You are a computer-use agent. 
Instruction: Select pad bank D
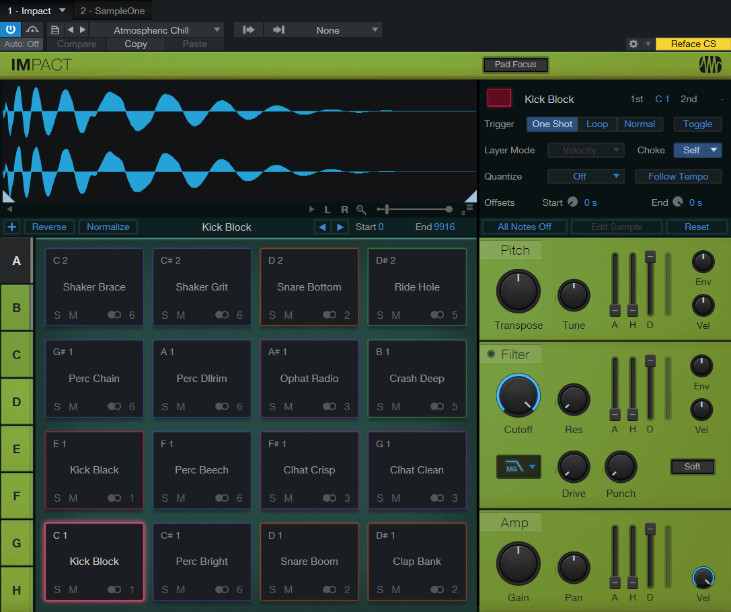click(x=16, y=401)
